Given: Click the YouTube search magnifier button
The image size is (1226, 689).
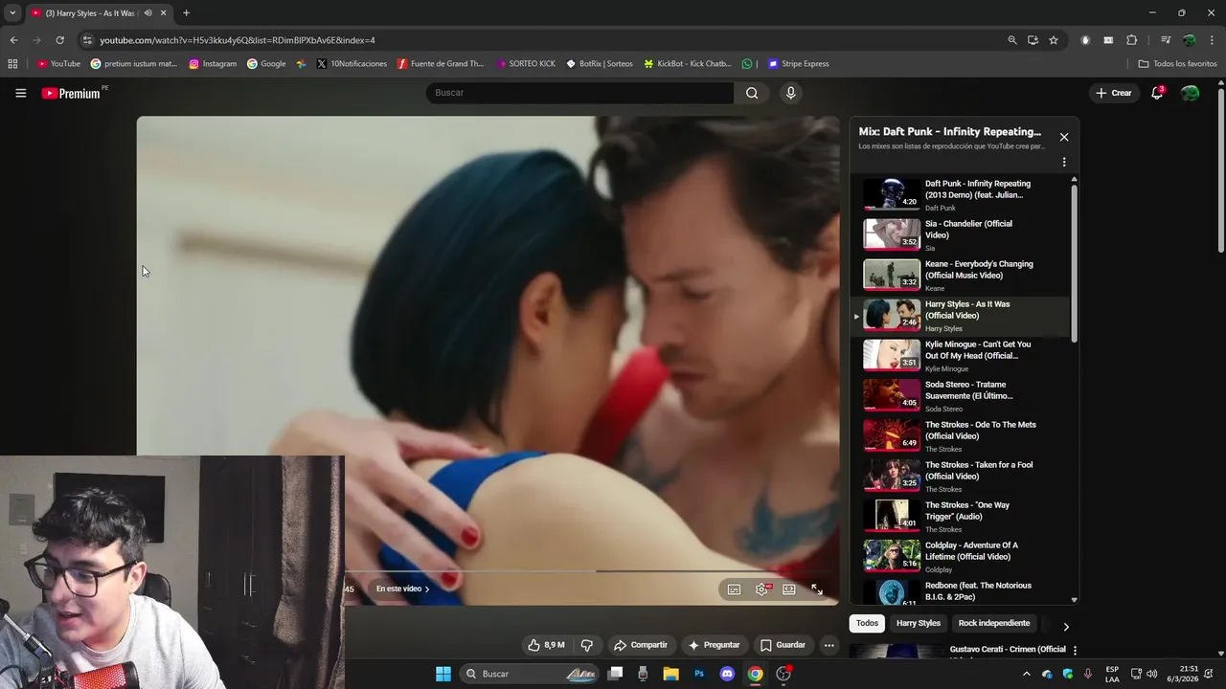Looking at the screenshot, I should click(x=752, y=93).
